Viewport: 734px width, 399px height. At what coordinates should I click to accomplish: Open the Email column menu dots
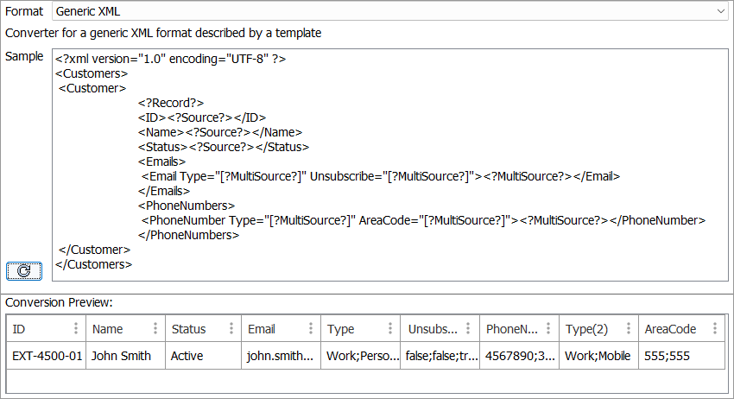[x=311, y=329]
